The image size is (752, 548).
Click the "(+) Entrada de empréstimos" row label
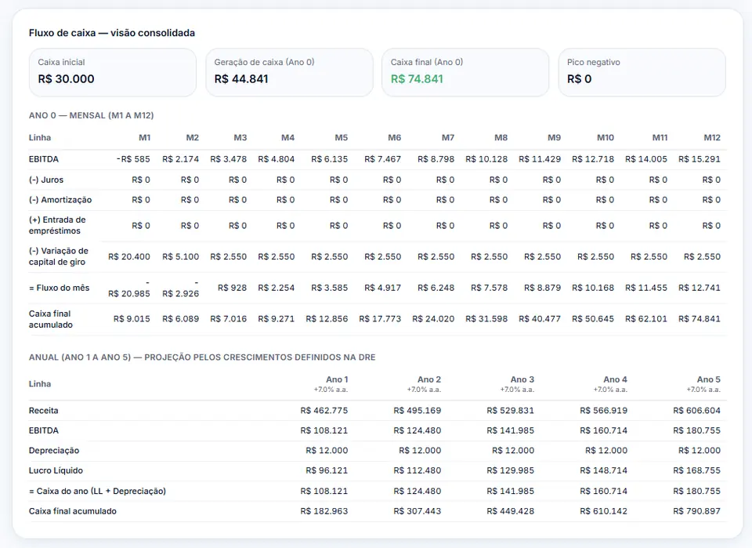57,226
